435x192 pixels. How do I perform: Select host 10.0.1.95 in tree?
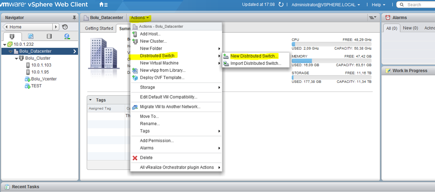(x=40, y=72)
